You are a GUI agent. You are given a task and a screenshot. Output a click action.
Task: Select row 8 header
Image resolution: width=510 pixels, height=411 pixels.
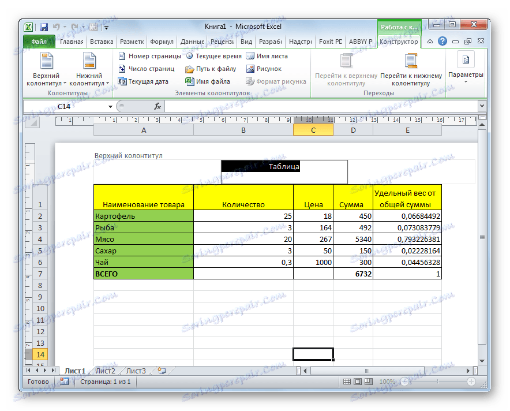(40, 285)
